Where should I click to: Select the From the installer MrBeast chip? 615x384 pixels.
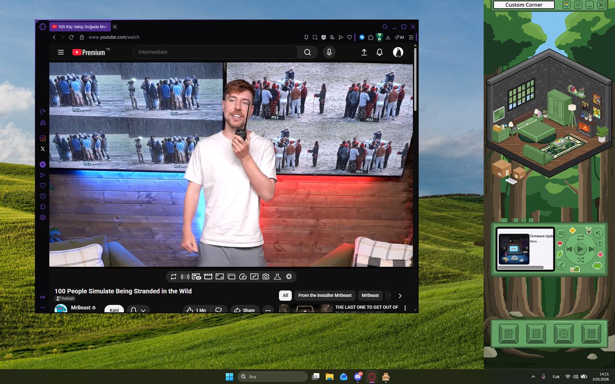point(325,295)
